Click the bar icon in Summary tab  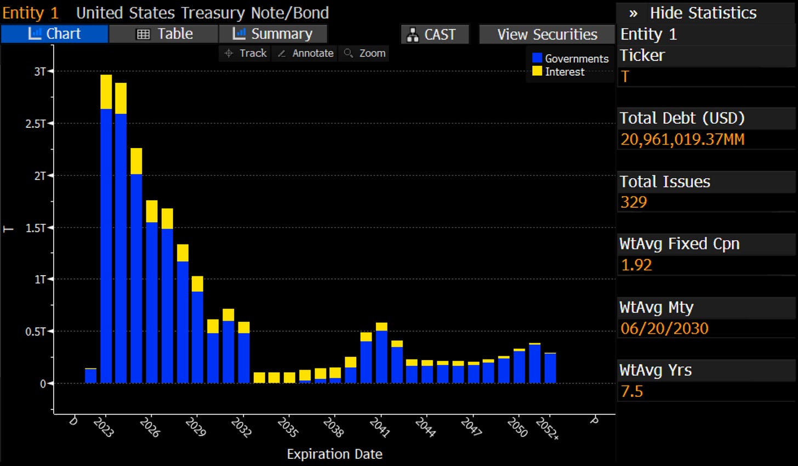(x=239, y=34)
